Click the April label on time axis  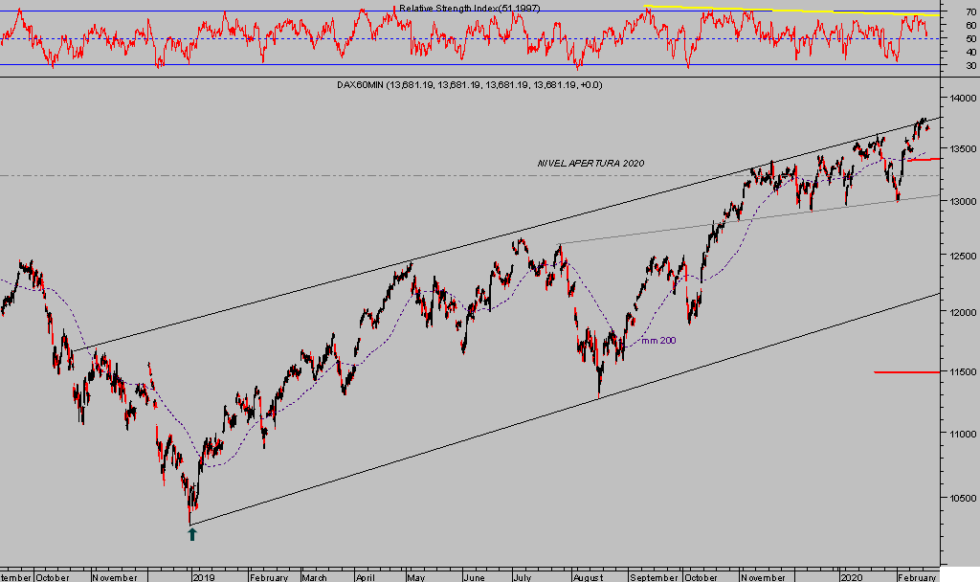366,577
